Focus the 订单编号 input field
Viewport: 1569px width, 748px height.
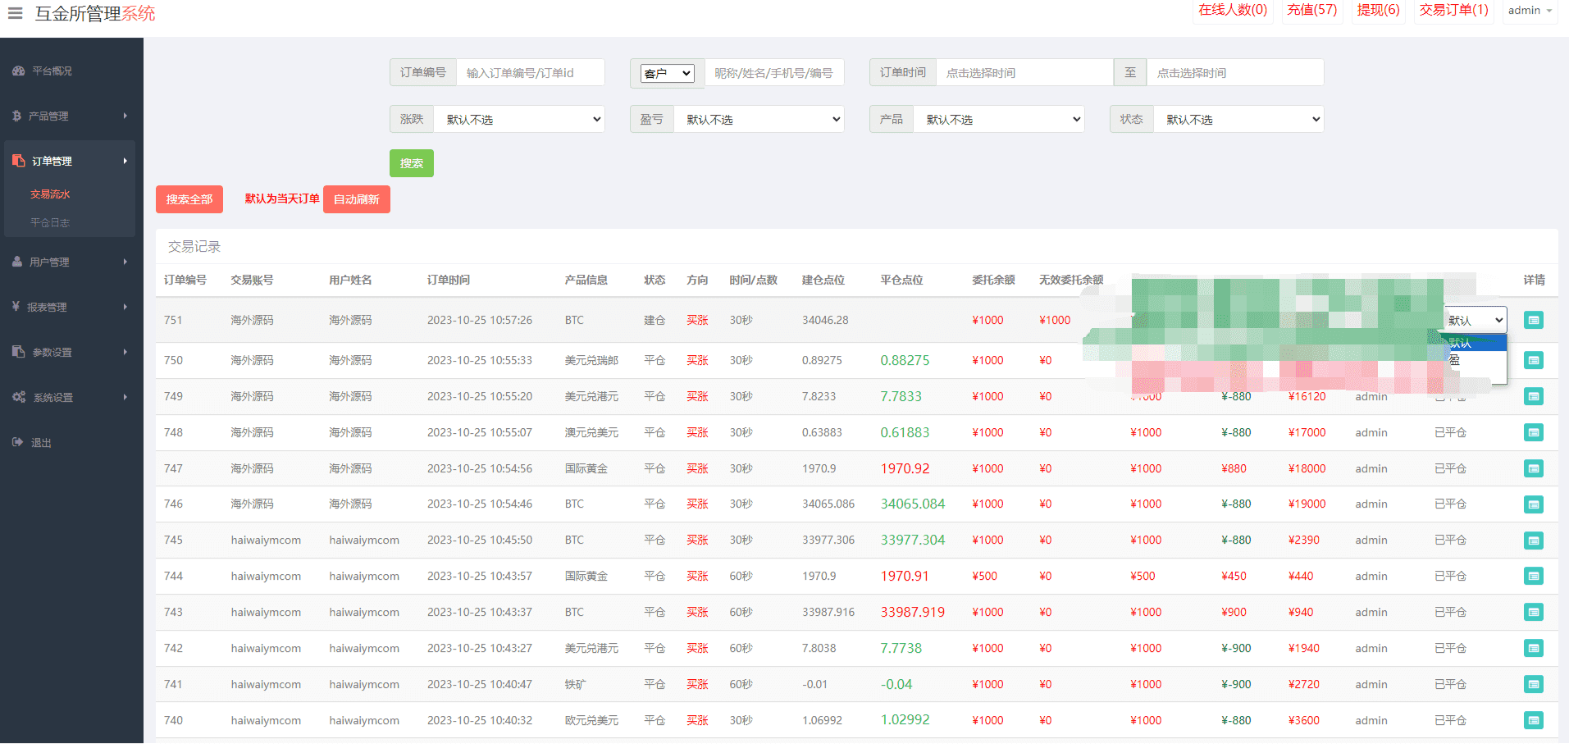(531, 72)
